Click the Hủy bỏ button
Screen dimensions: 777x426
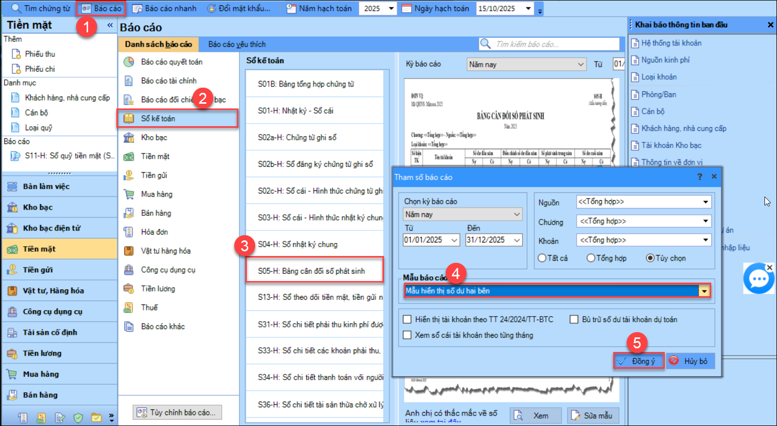coord(689,361)
